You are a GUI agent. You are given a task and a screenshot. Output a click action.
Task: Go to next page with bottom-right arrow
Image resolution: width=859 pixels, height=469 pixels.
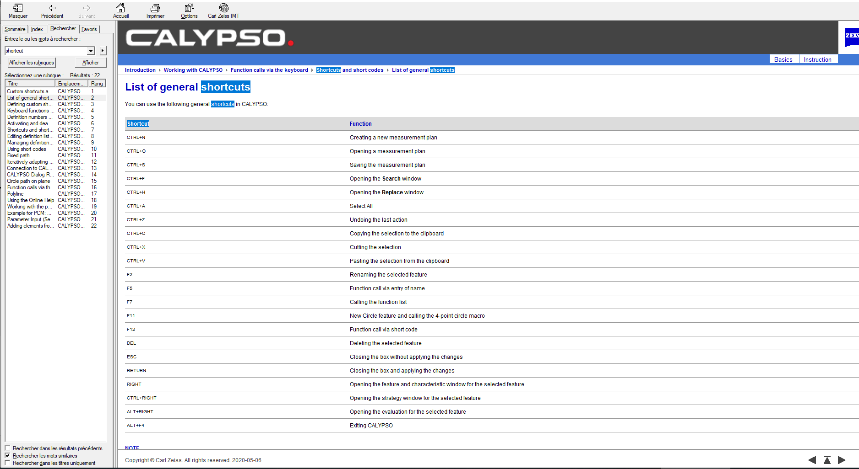[x=842, y=460]
